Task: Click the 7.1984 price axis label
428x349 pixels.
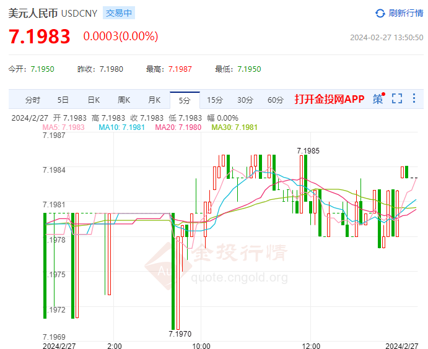Action: 54,170
